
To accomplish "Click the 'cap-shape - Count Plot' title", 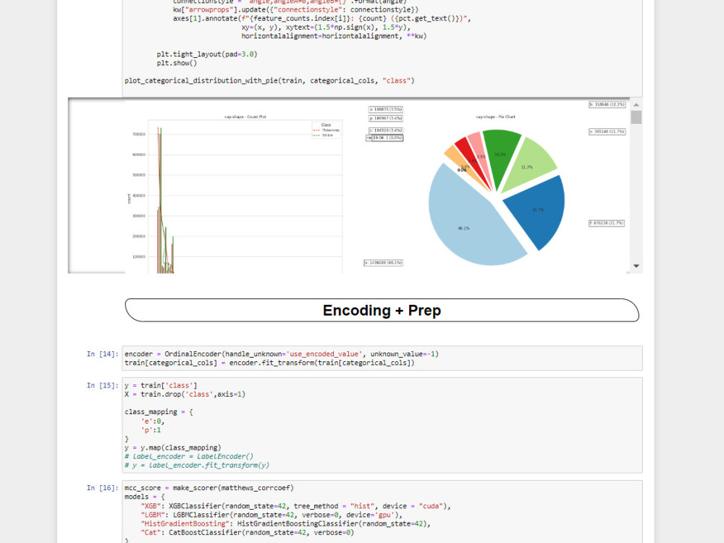I will point(245,117).
